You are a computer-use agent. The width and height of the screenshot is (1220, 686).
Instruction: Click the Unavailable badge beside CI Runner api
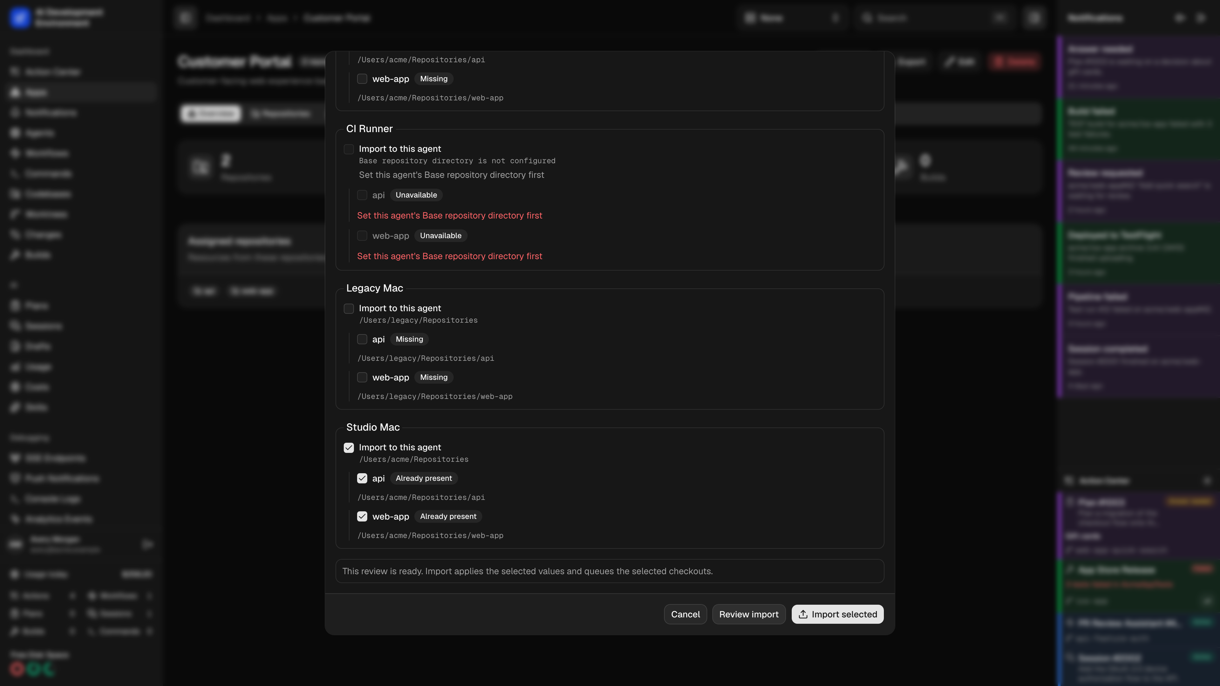pos(416,195)
